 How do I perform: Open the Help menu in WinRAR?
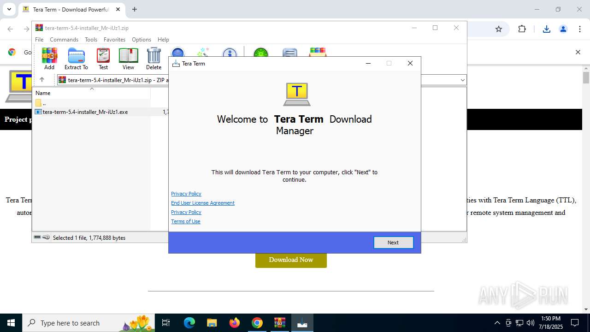pyautogui.click(x=163, y=40)
